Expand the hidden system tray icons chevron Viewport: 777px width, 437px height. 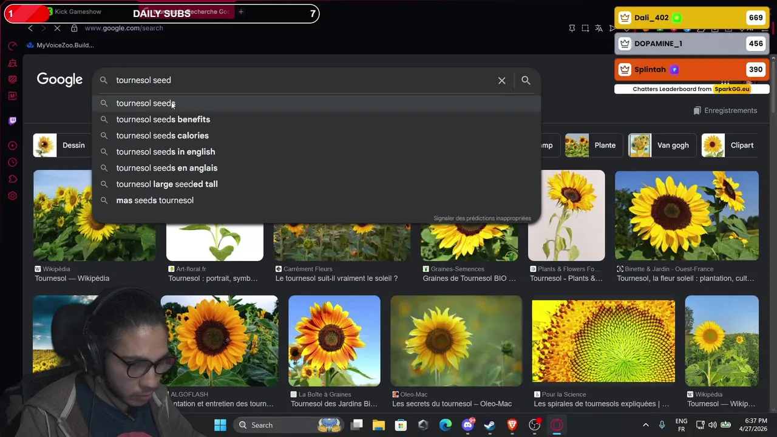click(645, 425)
